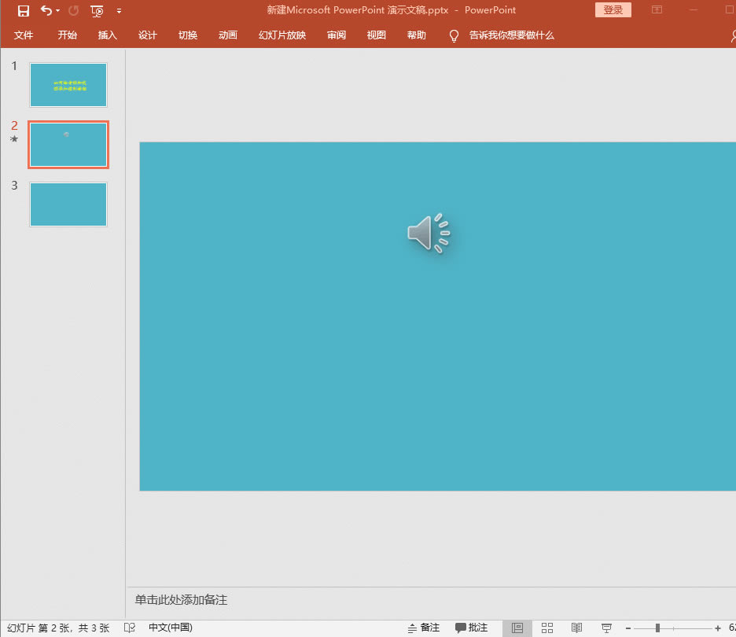Expand Customize Quick Access Toolbar dropdown
The image size is (736, 637).
coord(119,11)
